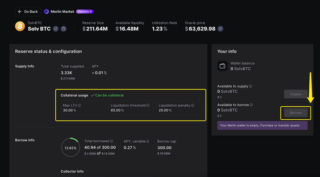
Task: Click Oracle price value $63,629.98
Action: click(x=200, y=29)
